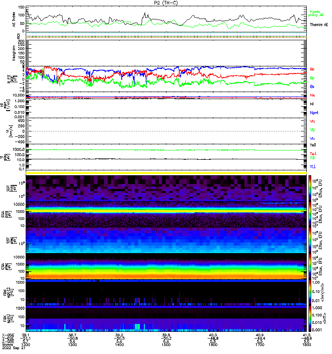332x354 pixels.
Task: Select the red Bz legend label
Action: (x=312, y=69)
